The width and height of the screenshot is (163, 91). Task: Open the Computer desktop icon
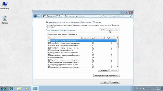[x=5, y=6]
